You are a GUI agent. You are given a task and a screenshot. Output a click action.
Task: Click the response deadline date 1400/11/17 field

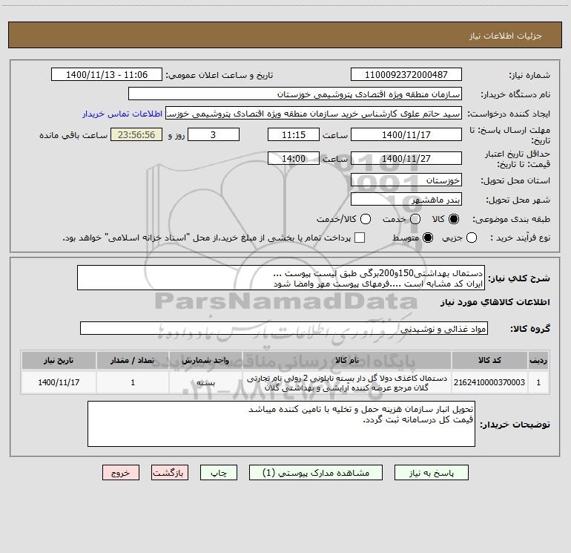click(406, 134)
